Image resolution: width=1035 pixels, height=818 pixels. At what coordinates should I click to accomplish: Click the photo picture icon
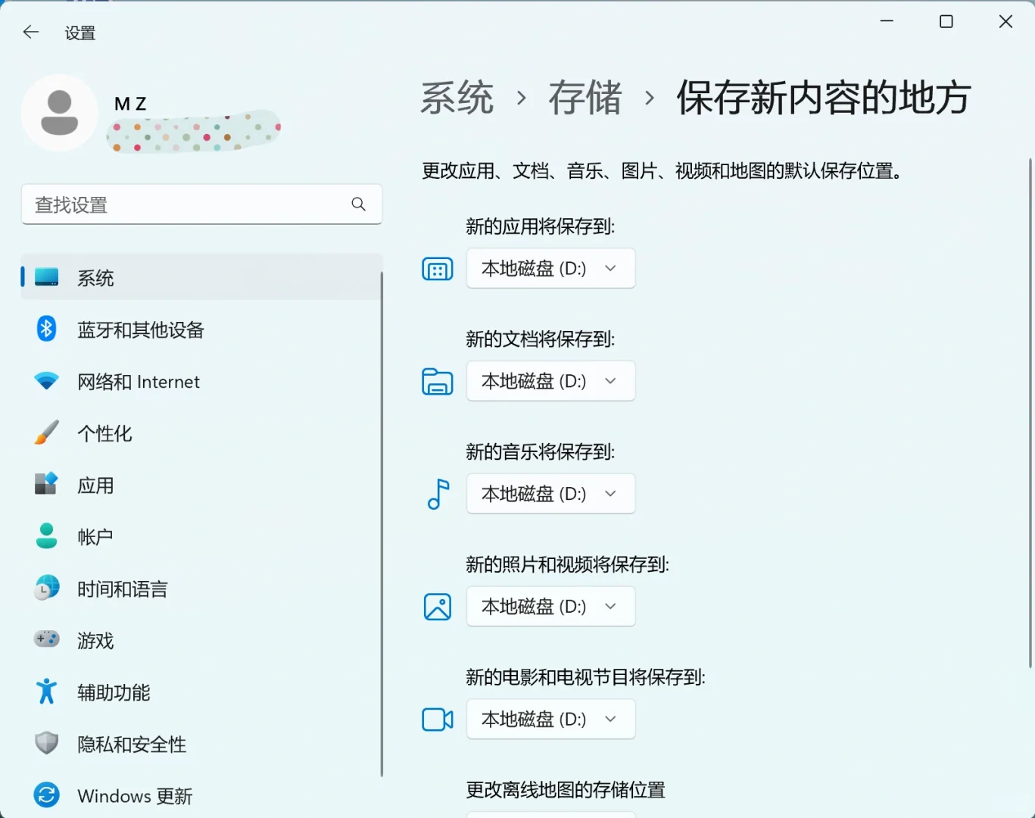[438, 607]
